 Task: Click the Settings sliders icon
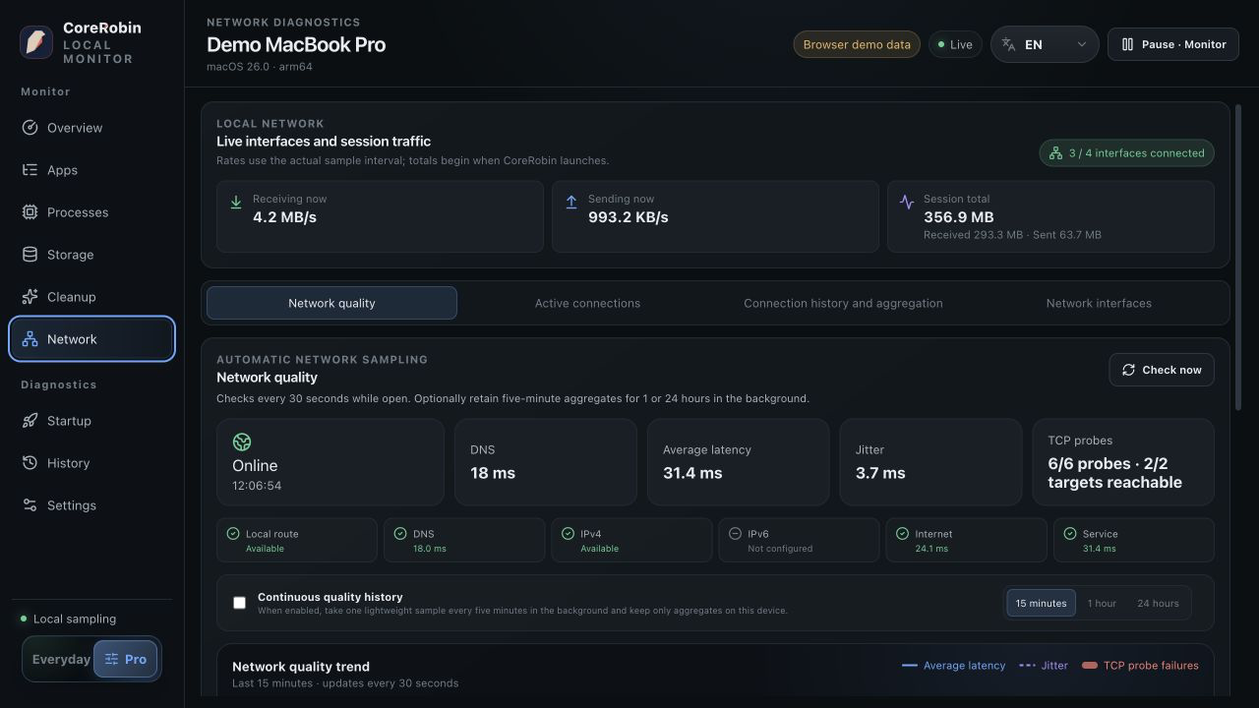coord(30,505)
